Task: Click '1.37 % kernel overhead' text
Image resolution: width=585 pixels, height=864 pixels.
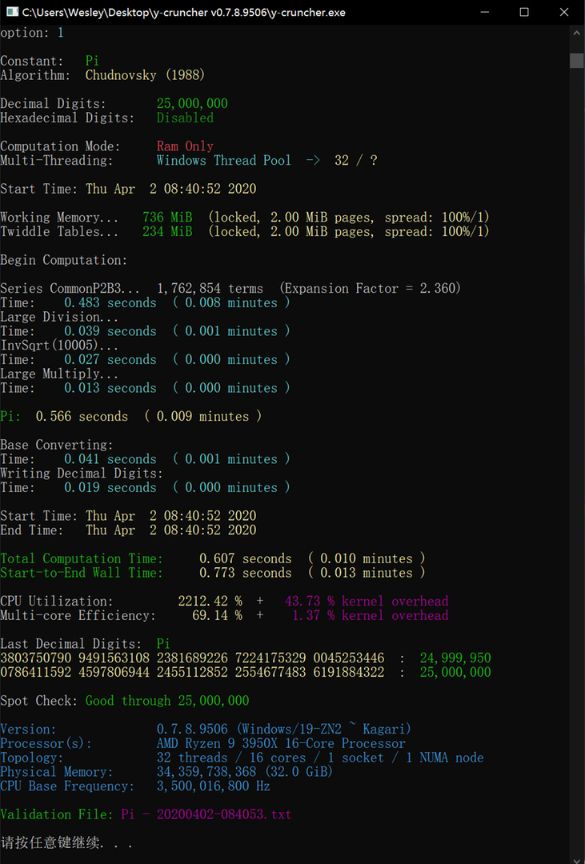Action: tap(370, 615)
